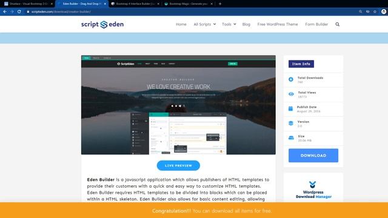Click the Total Downloads icon
Image resolution: width=388 pixels, height=218 pixels.
[x=291, y=79]
